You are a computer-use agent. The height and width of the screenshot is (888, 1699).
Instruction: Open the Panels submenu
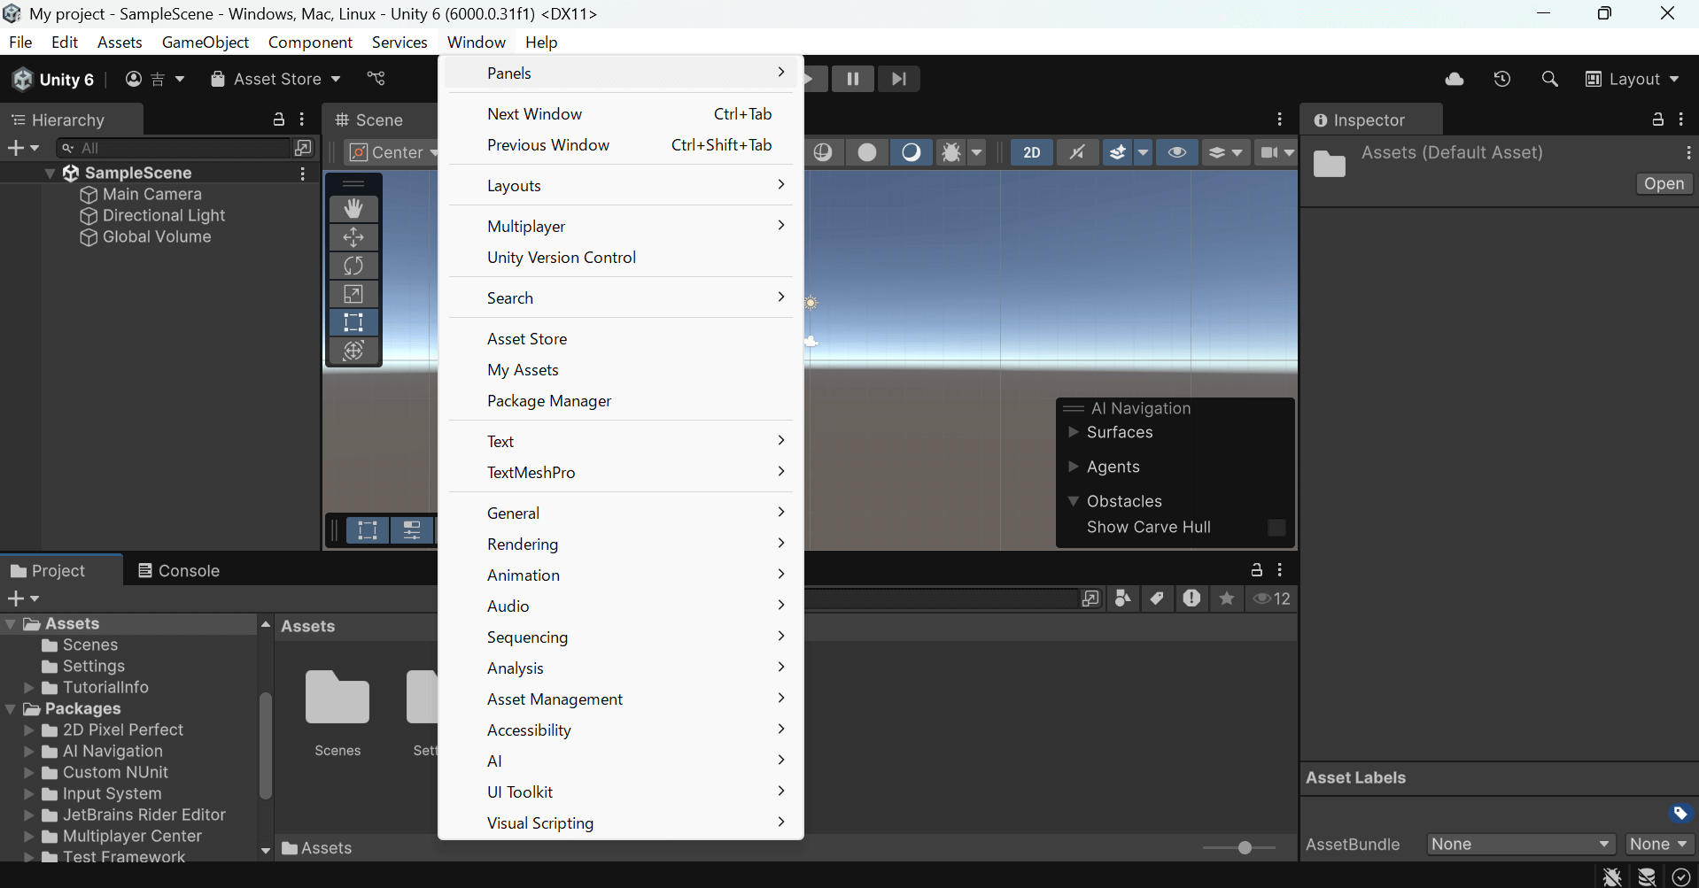pyautogui.click(x=620, y=73)
